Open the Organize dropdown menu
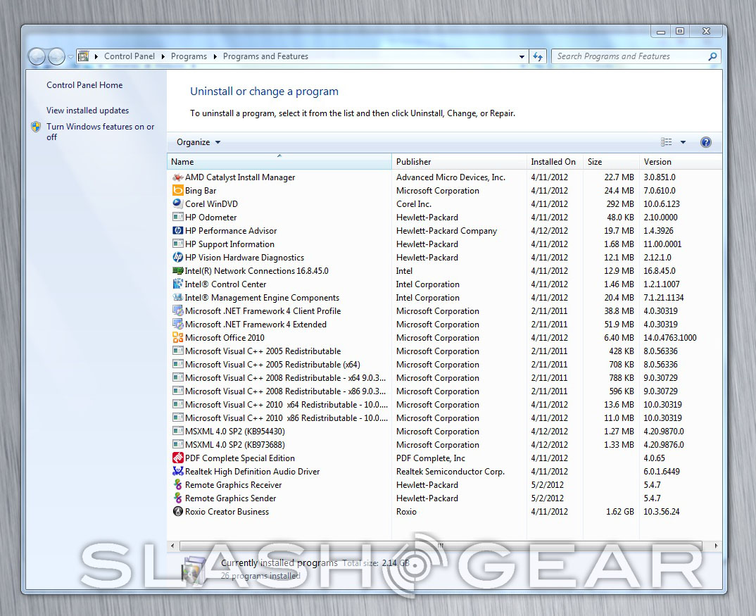The height and width of the screenshot is (616, 756). click(x=199, y=142)
